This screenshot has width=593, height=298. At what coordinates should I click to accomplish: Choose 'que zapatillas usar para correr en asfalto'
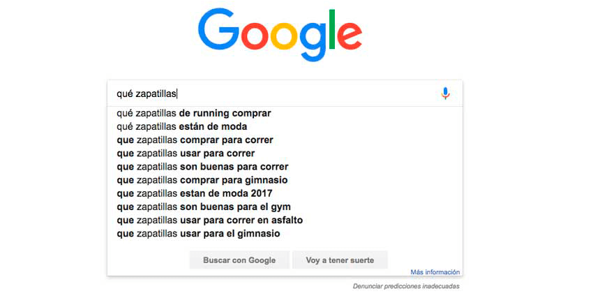(x=209, y=220)
